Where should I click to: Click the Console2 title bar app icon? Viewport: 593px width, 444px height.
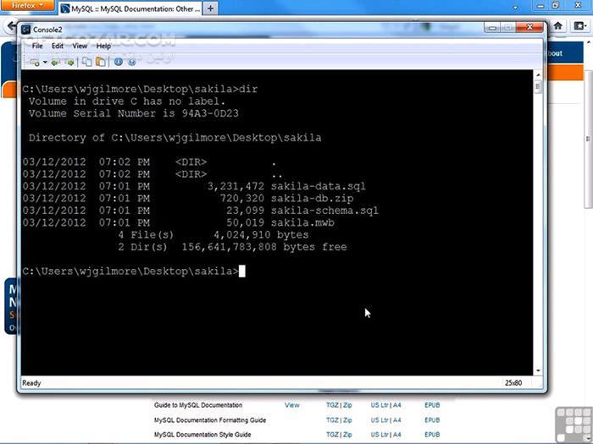pyautogui.click(x=25, y=30)
